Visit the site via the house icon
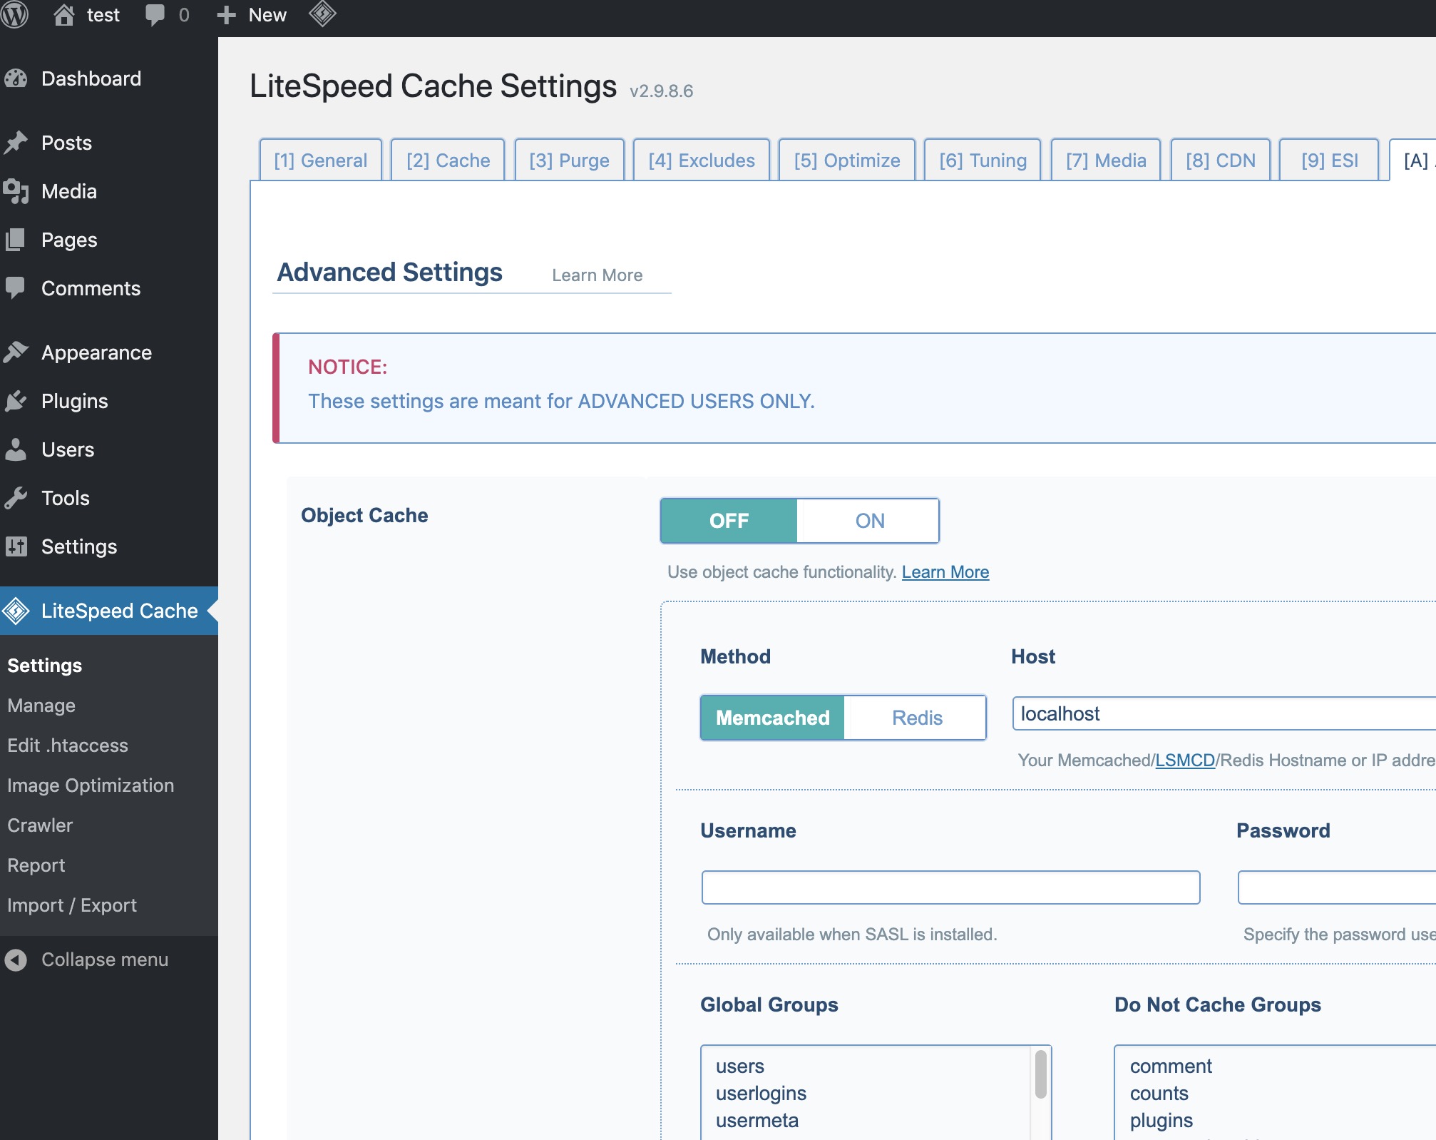 point(63,14)
